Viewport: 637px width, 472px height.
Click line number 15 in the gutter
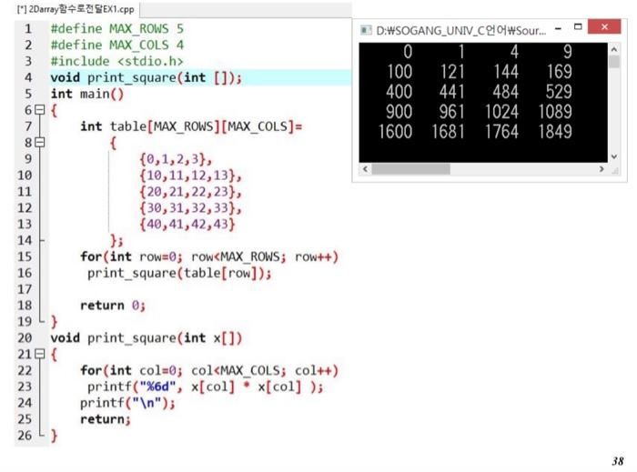click(25, 256)
